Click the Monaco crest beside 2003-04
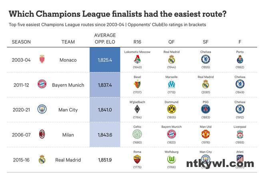264x179 pixels. click(x=42, y=60)
